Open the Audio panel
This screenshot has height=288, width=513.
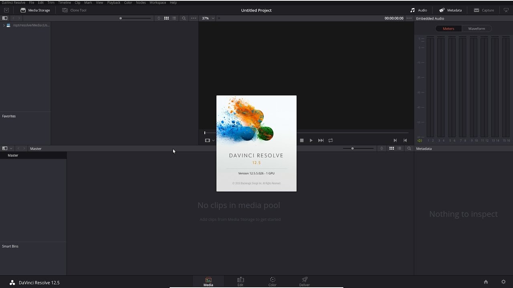[x=419, y=10]
